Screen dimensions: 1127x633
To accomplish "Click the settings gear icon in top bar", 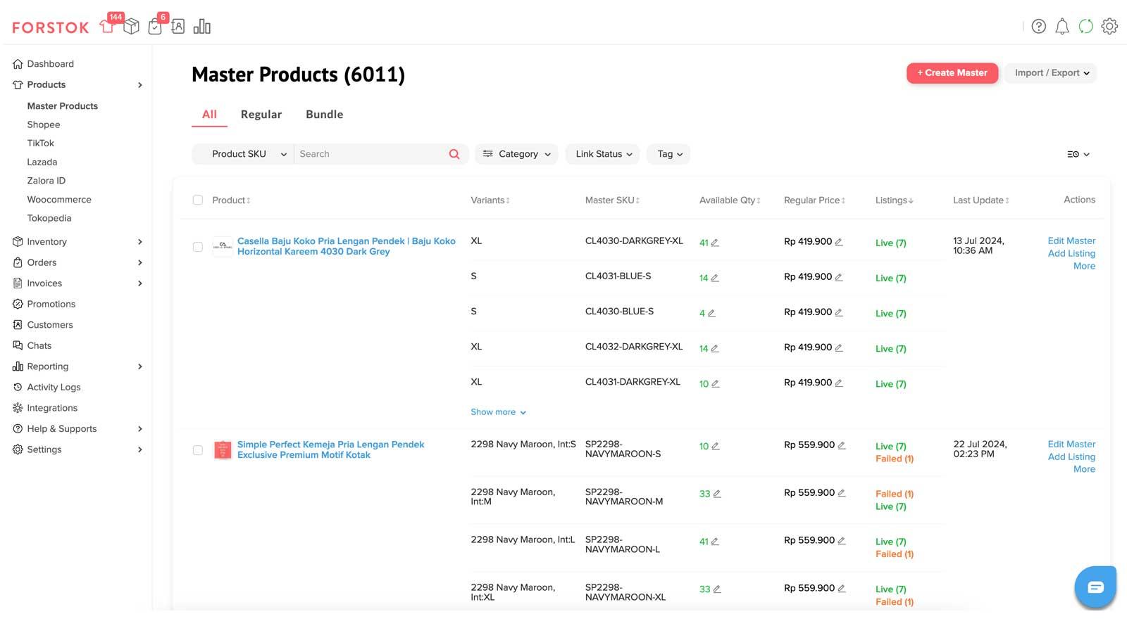I will 1109,26.
